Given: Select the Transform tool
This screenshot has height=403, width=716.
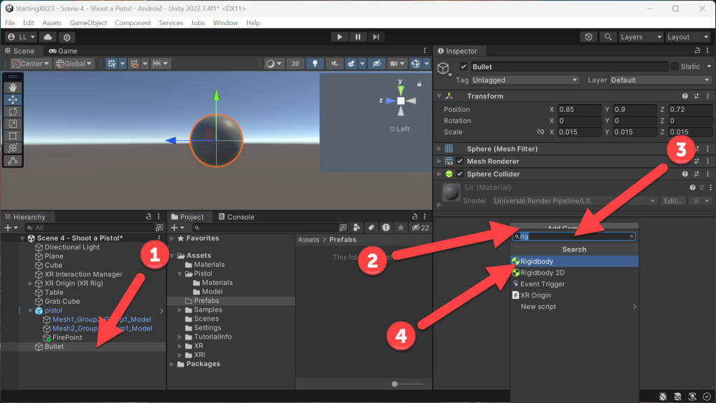Looking at the screenshot, I should (13, 147).
